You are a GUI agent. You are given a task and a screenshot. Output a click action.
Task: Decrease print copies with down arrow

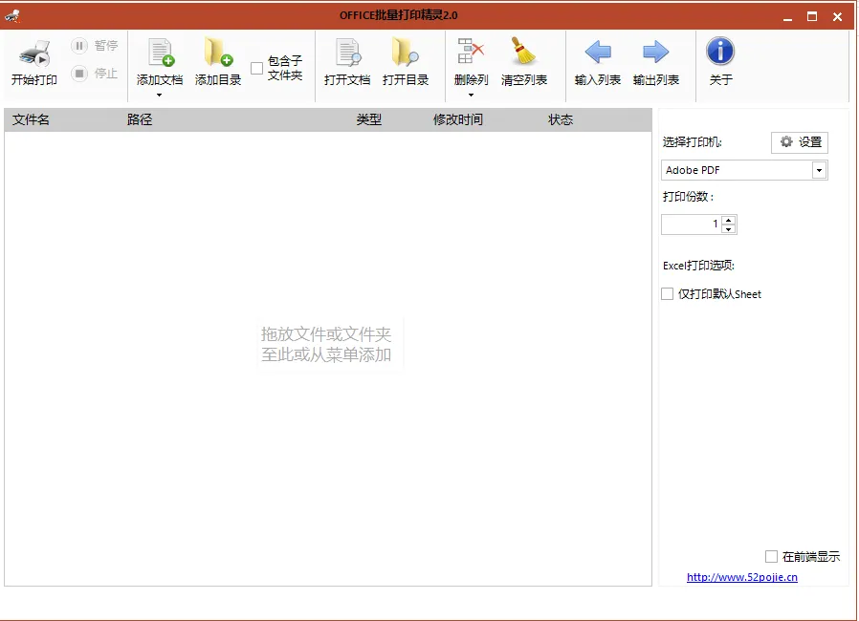(x=729, y=229)
